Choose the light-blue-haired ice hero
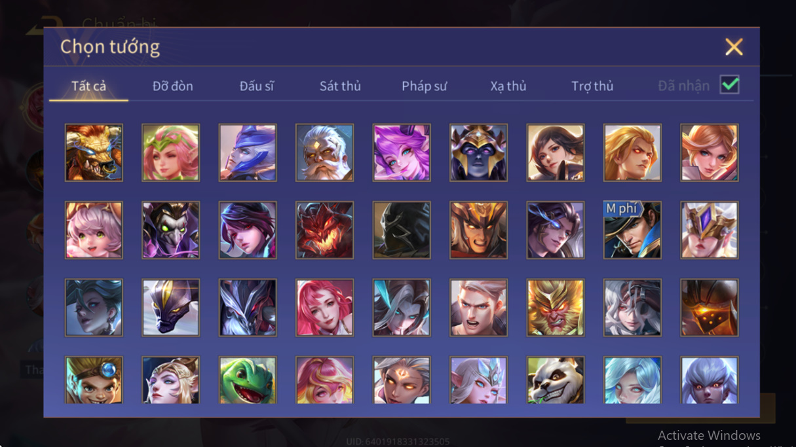This screenshot has height=447, width=796. pos(632,380)
